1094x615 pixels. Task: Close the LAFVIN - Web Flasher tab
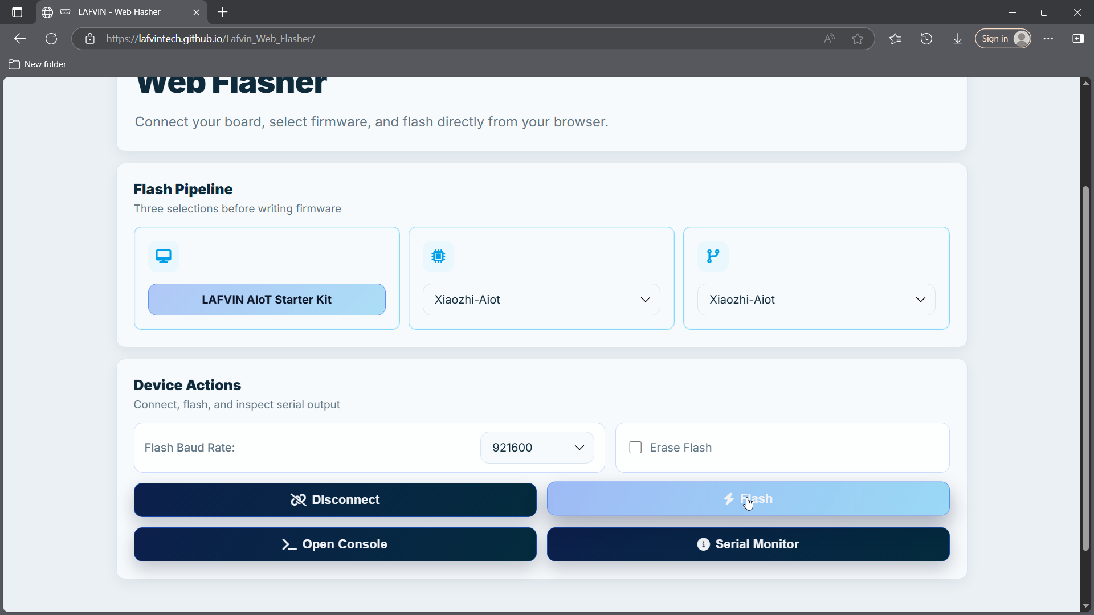tap(196, 12)
